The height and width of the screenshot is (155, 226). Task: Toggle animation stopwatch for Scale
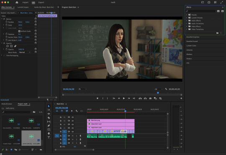[6, 25]
